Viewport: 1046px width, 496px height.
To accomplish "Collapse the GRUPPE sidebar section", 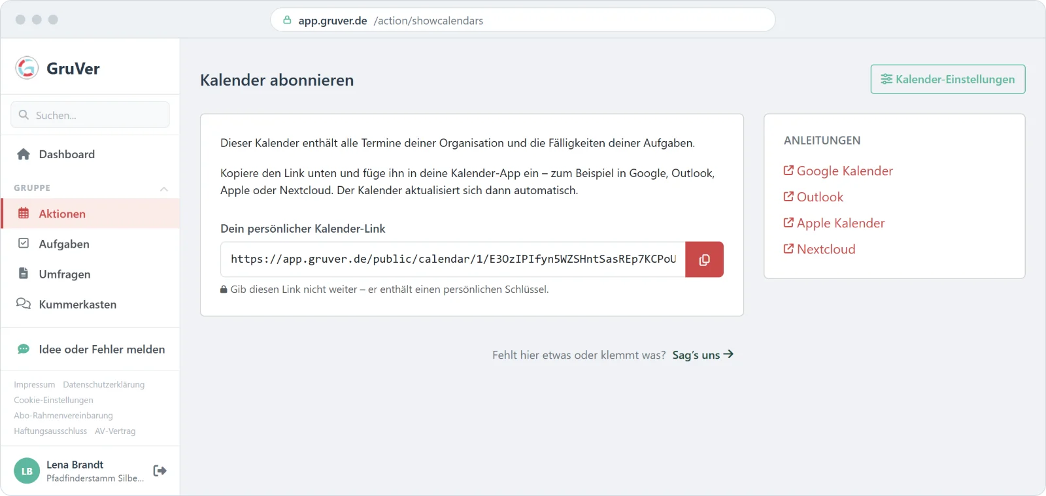I will click(x=164, y=188).
